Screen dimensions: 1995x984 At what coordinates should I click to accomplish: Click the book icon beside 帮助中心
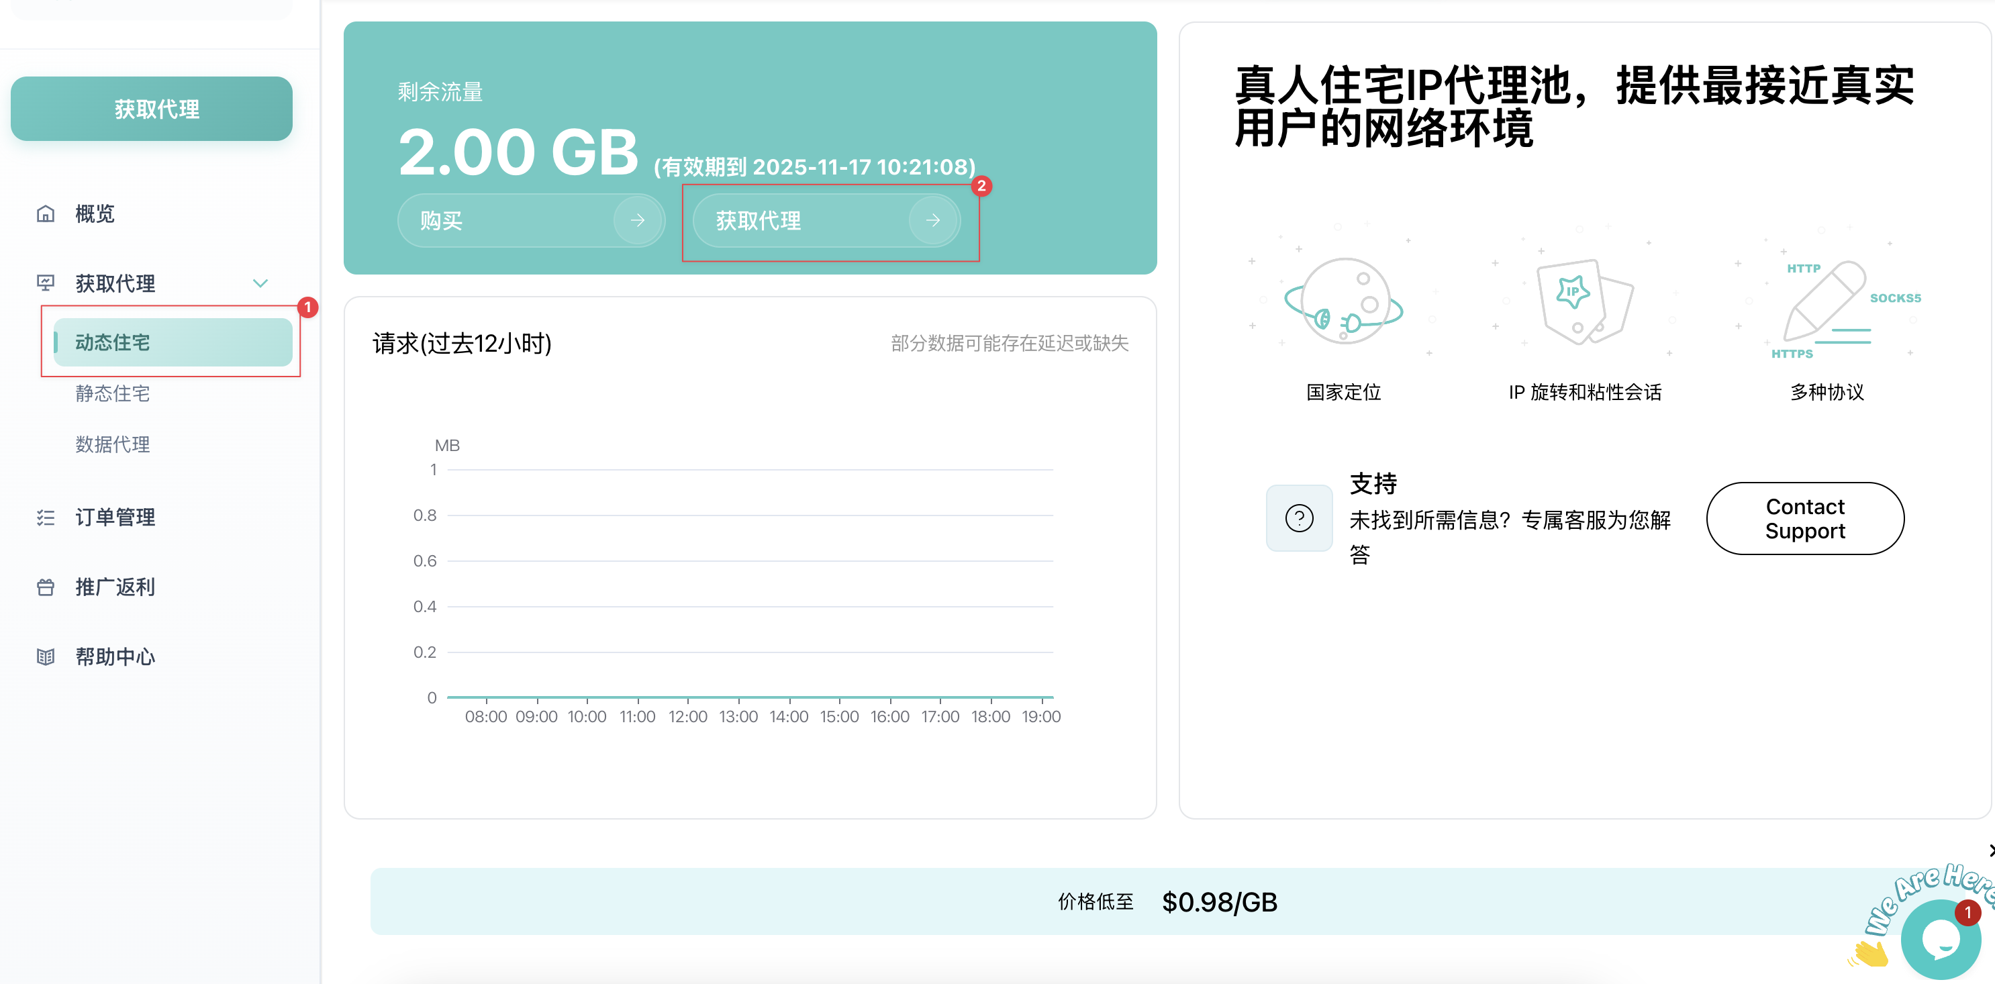point(46,656)
